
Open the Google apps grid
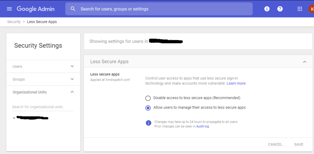tap(300, 9)
